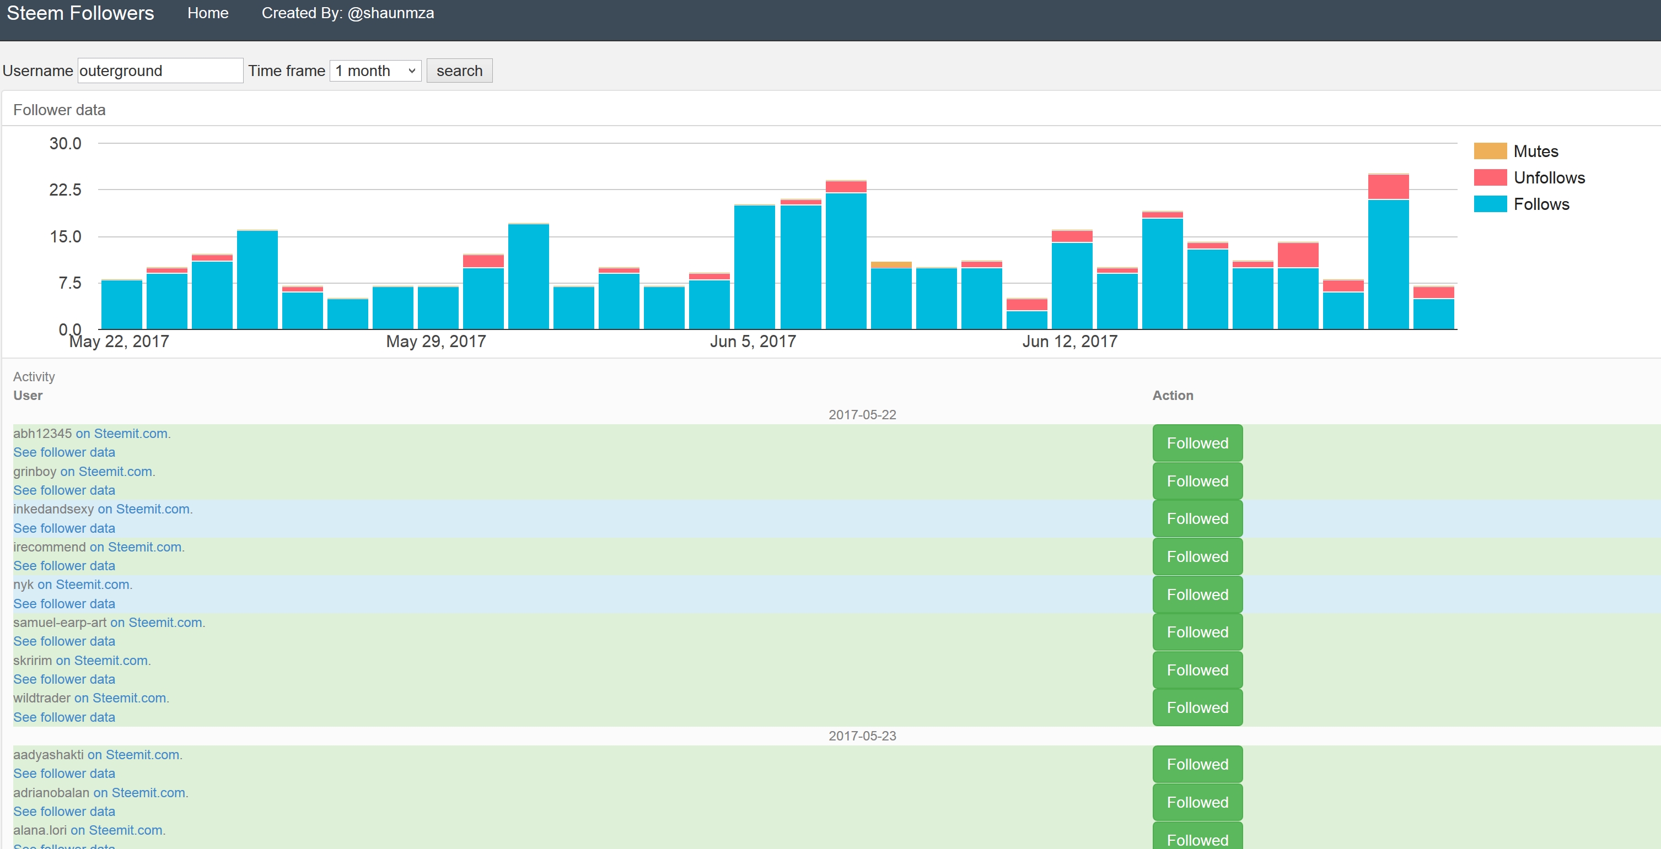
Task: Click the Mutes legend color swatch
Action: pos(1490,151)
